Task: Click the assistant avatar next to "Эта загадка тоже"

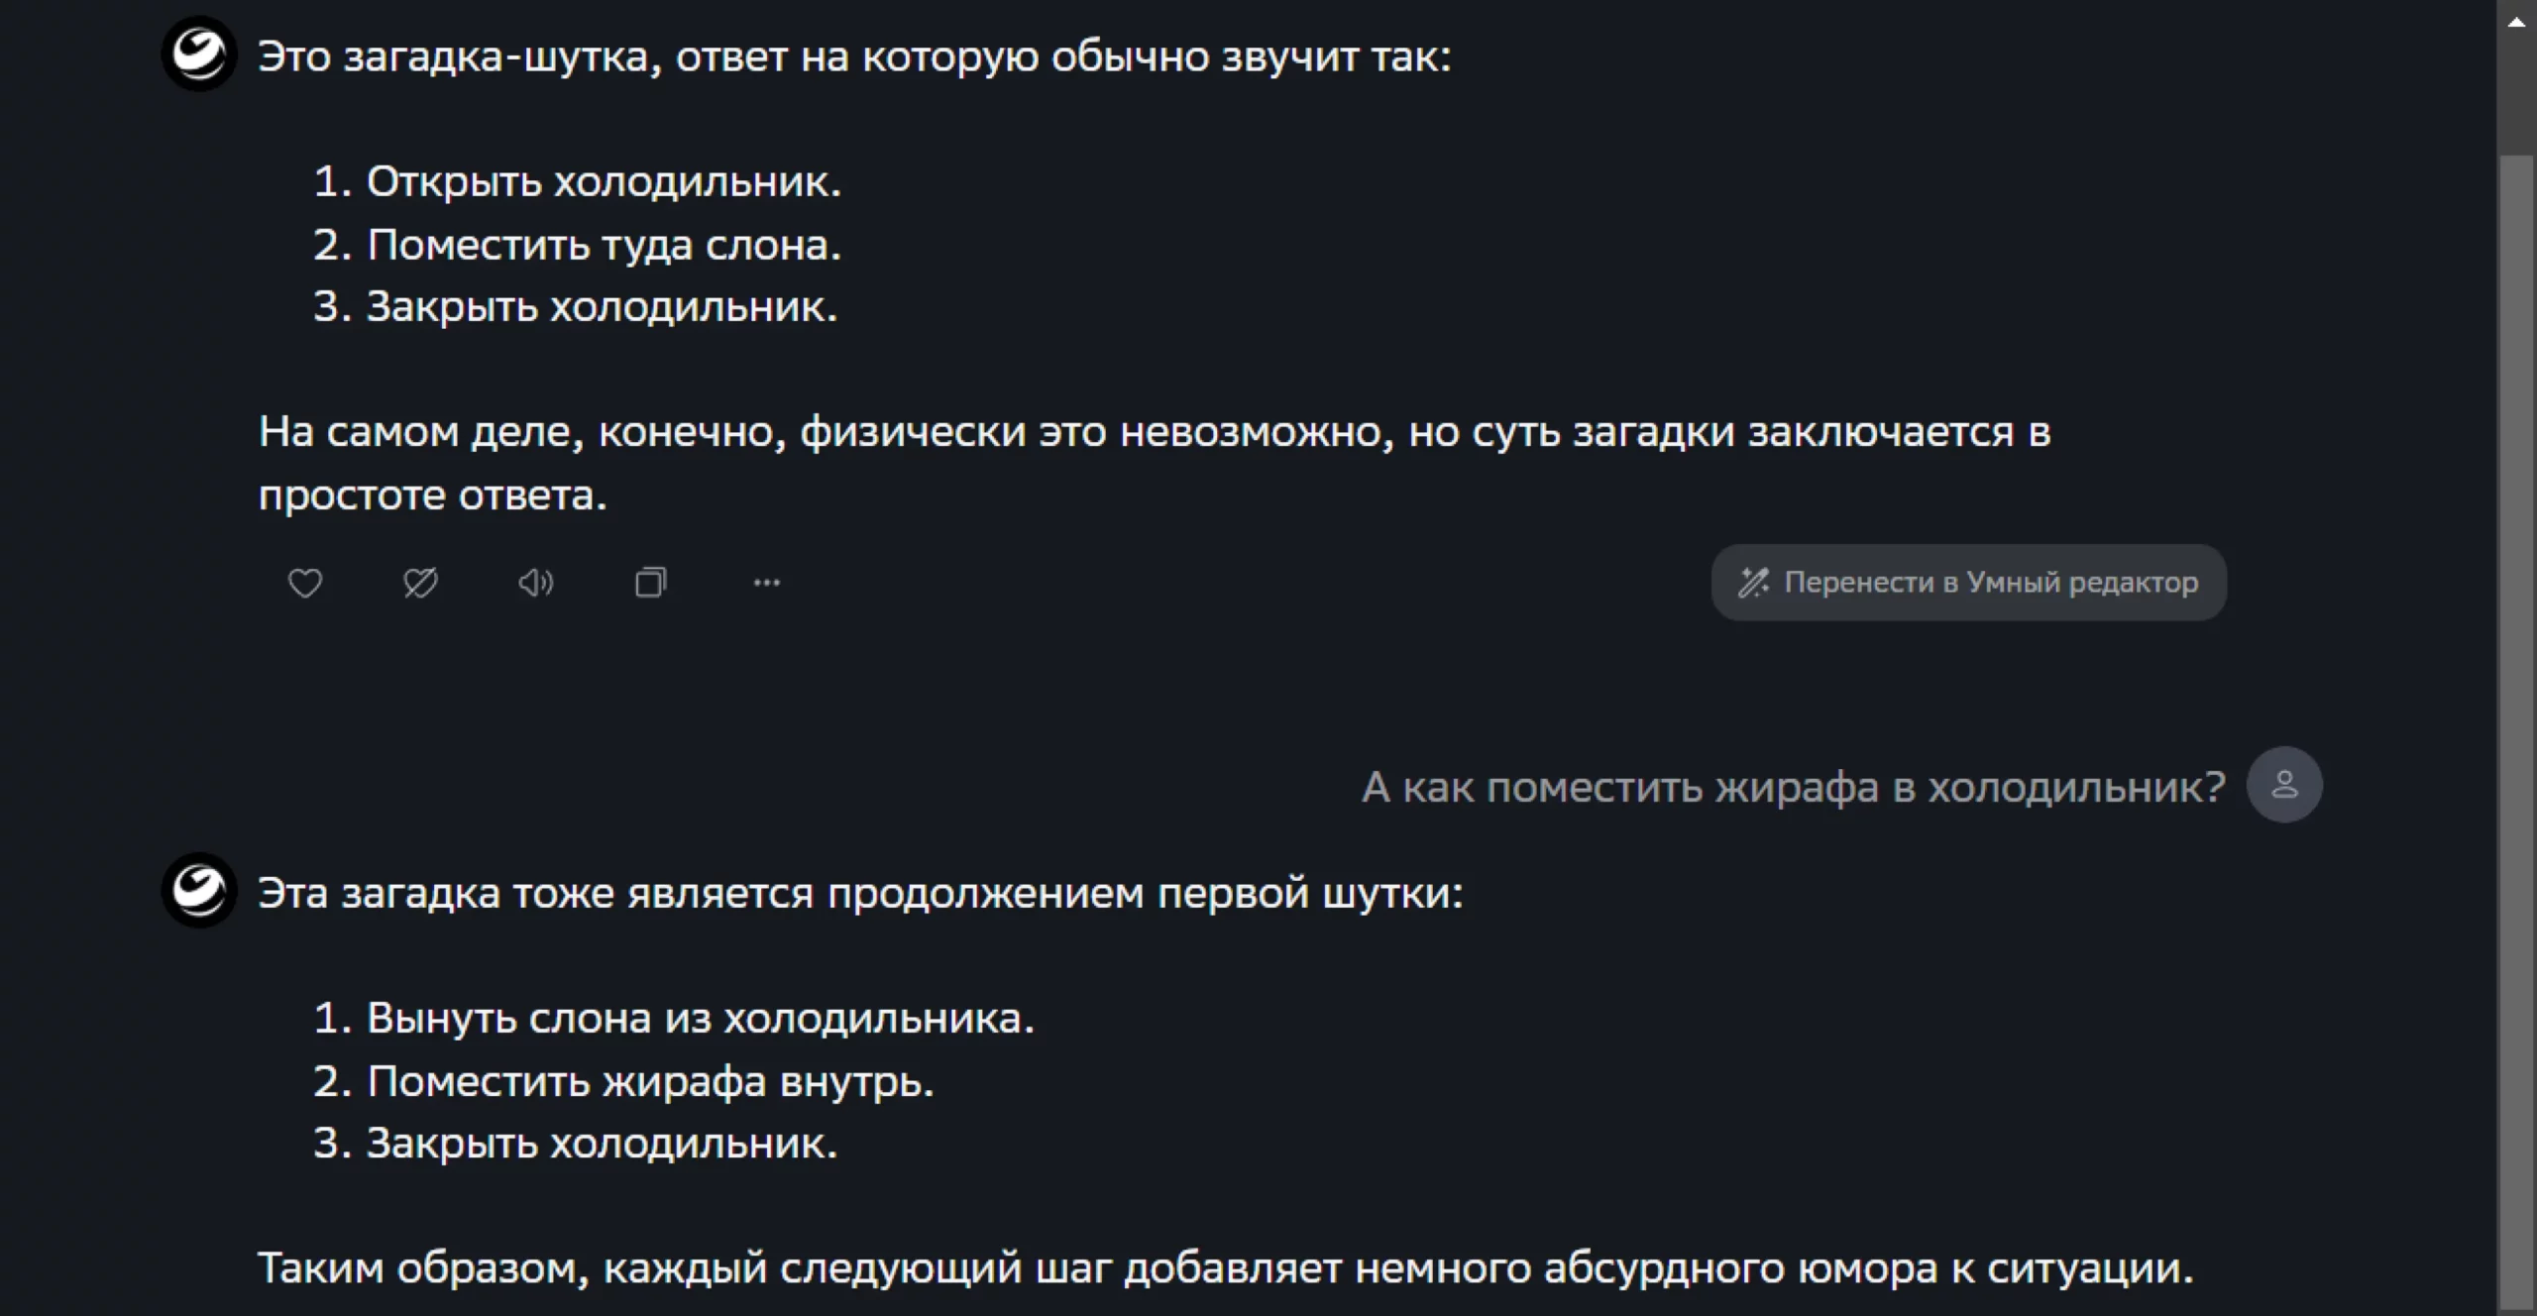Action: 199,890
